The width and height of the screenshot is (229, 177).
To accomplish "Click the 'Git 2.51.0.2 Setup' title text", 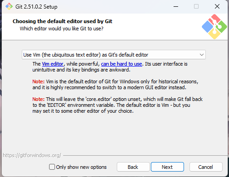I will (x=36, y=7).
